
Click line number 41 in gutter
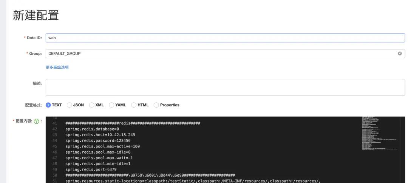pyautogui.click(x=55, y=123)
